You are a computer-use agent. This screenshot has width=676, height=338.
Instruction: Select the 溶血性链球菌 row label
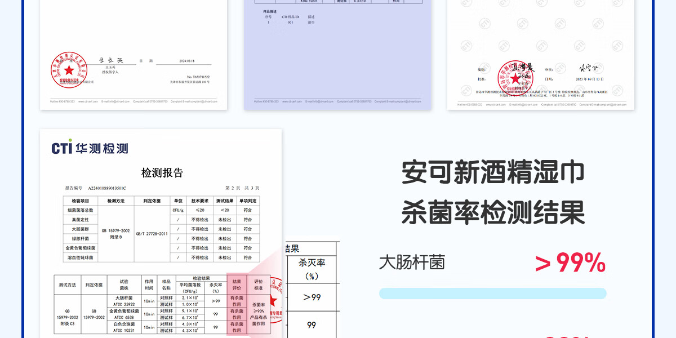pos(81,257)
